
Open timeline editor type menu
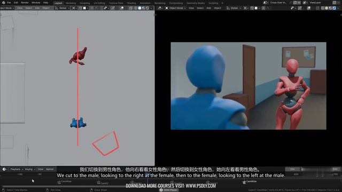4,169
